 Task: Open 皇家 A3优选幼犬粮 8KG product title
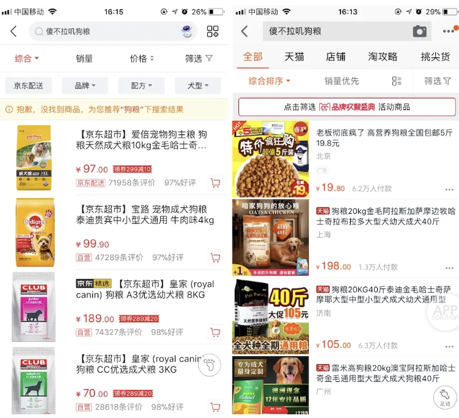(145, 289)
